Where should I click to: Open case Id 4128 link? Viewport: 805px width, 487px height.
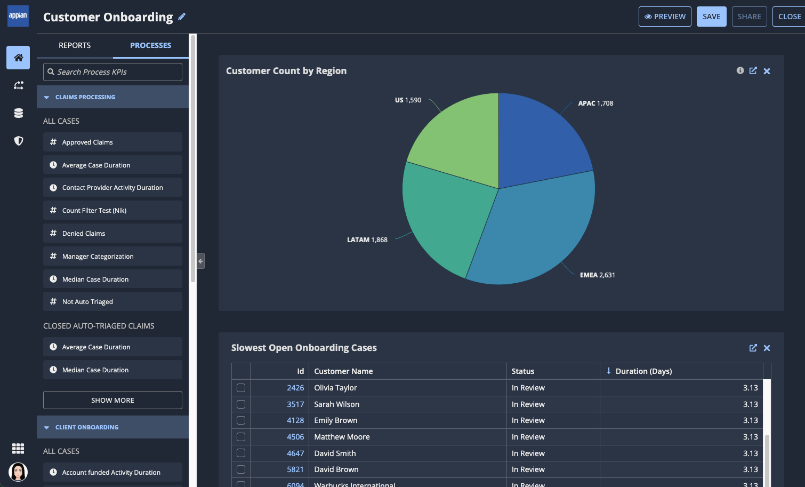pyautogui.click(x=295, y=420)
